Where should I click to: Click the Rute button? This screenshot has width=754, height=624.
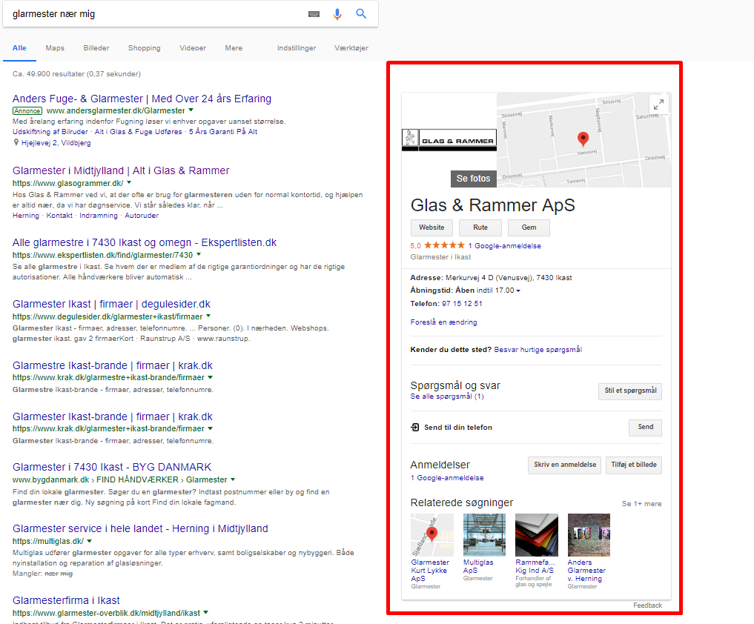[480, 228]
